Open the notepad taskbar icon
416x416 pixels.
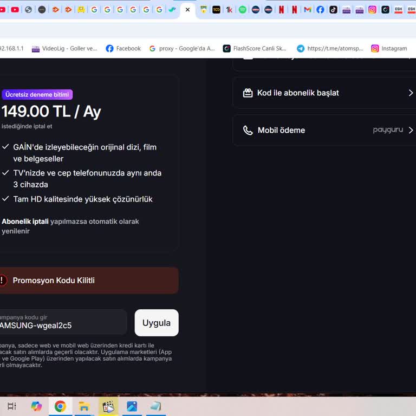pos(156,406)
